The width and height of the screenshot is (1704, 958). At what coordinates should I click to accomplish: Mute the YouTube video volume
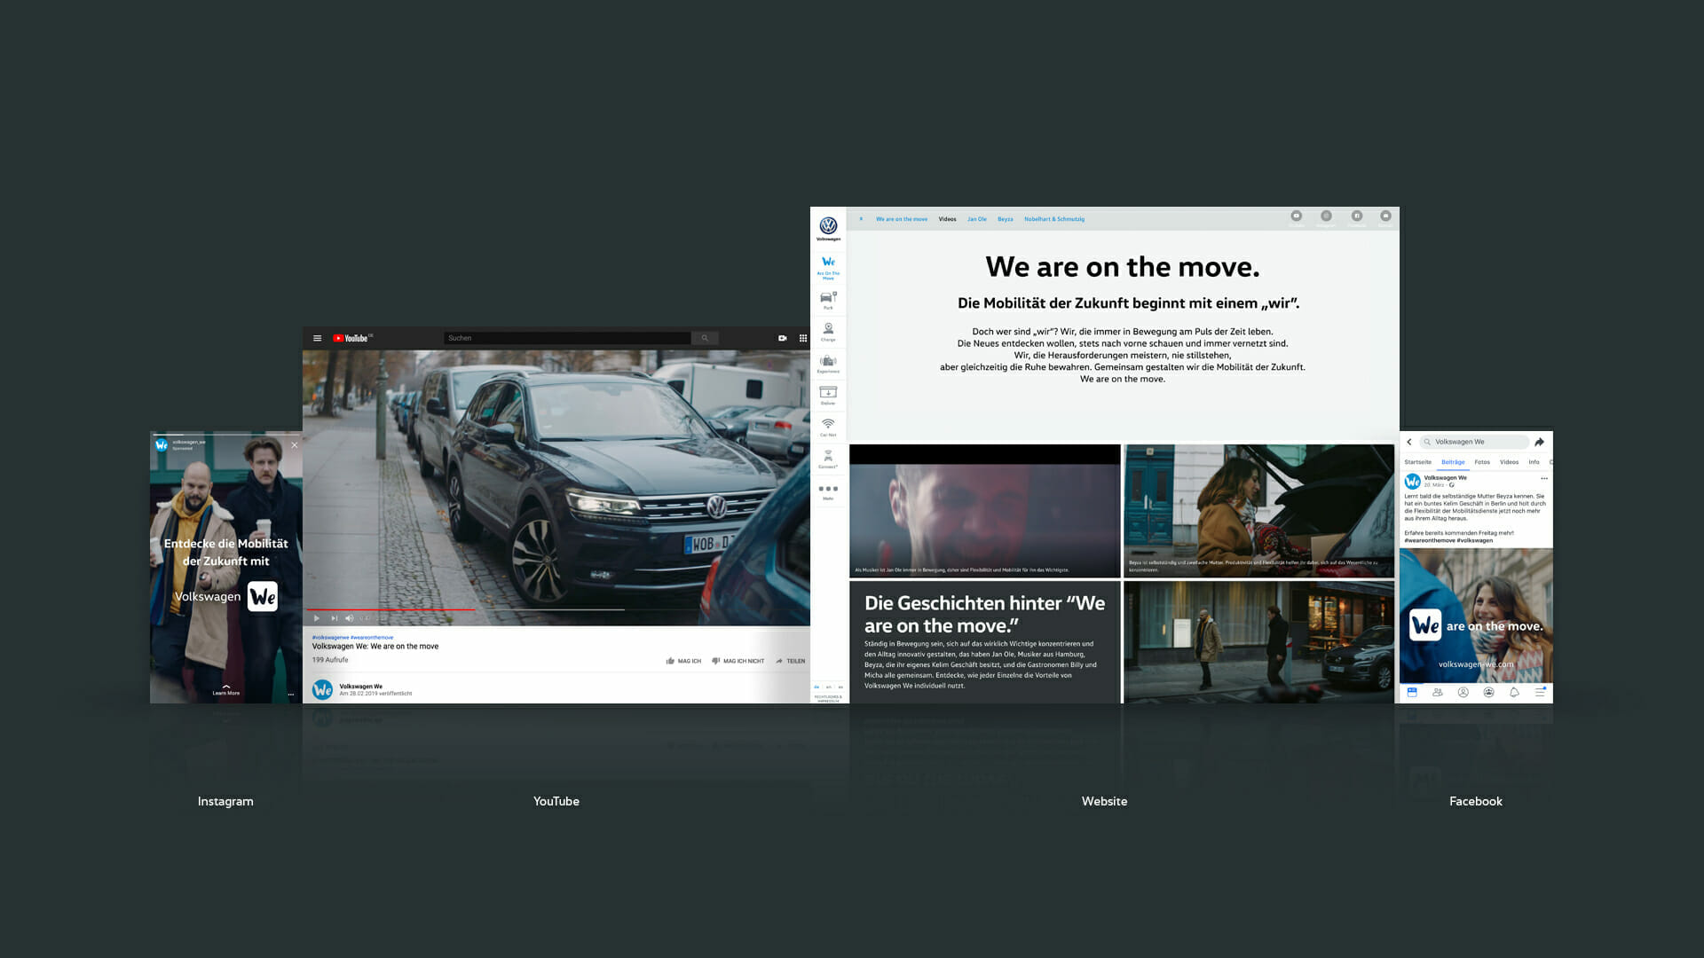(349, 618)
